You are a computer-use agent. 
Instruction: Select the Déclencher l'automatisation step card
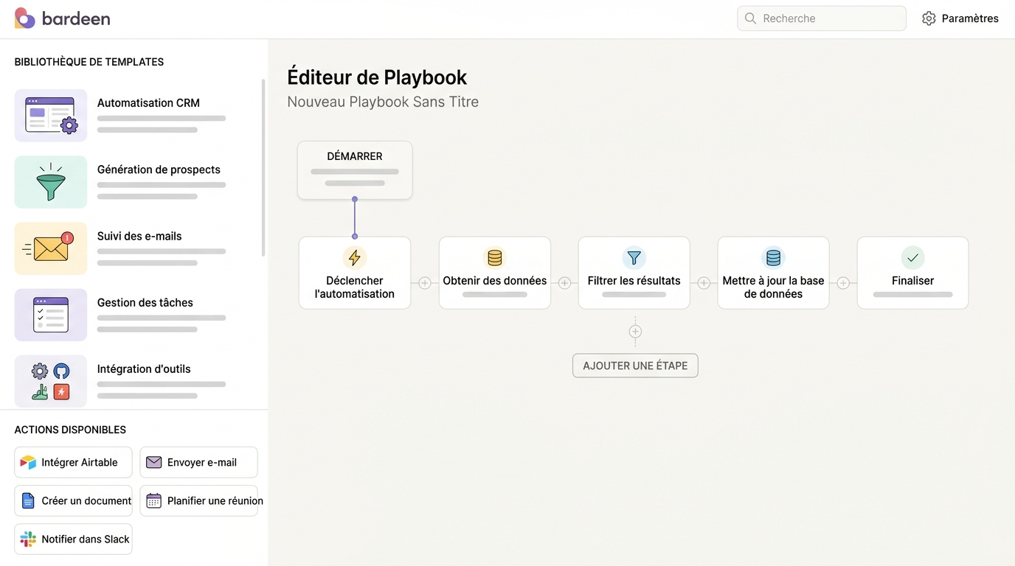click(x=355, y=273)
